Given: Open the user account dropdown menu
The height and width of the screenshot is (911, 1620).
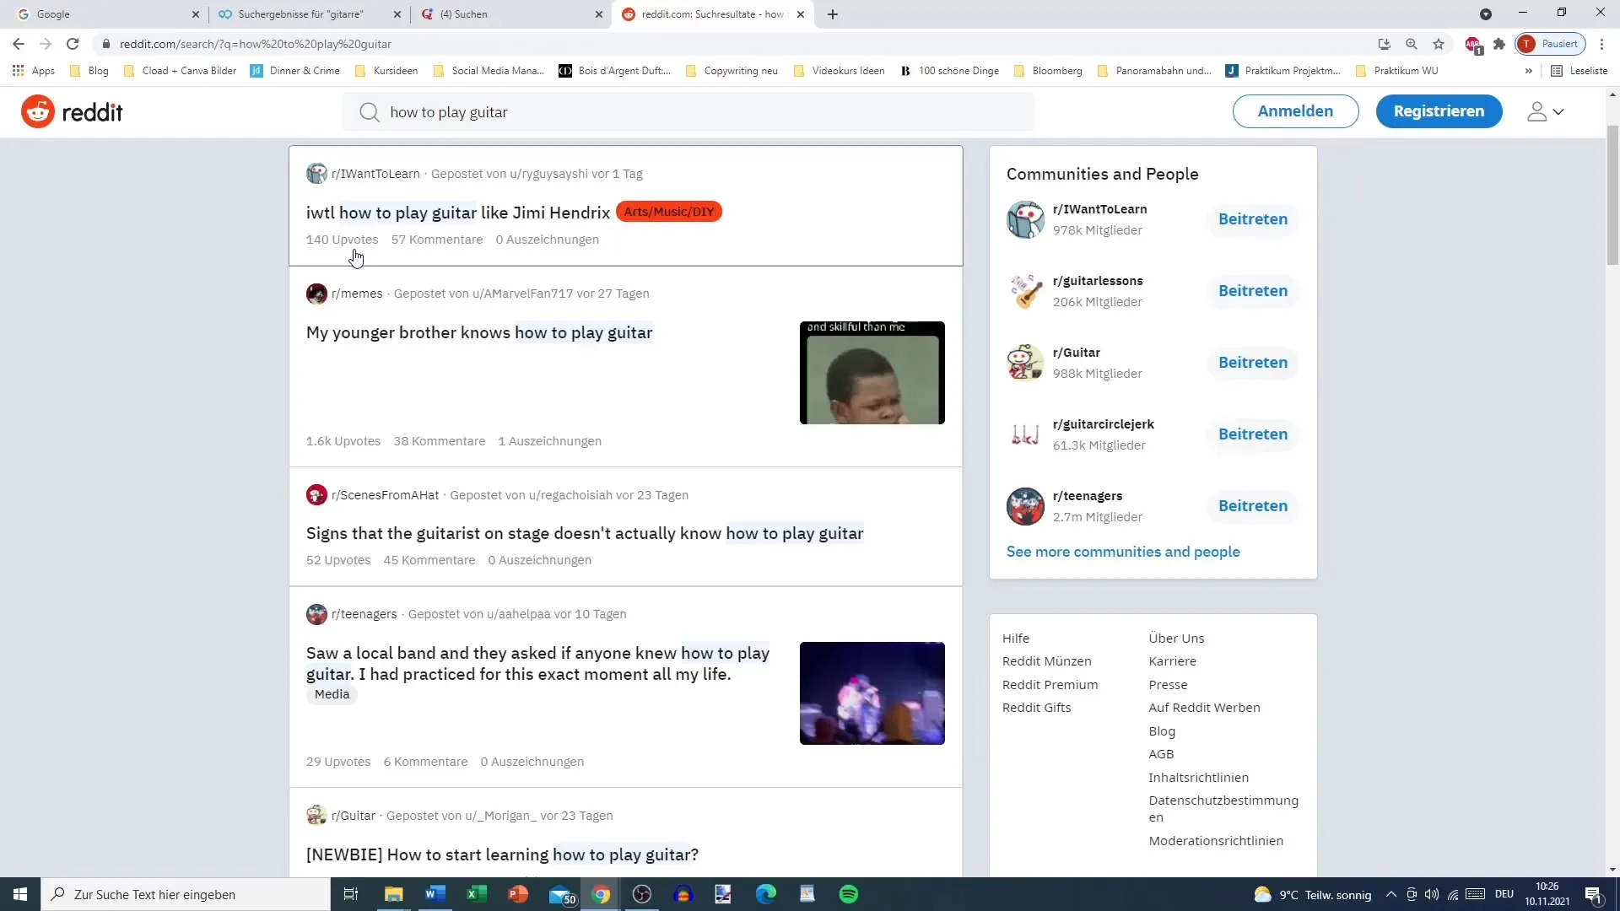Looking at the screenshot, I should click(1546, 111).
